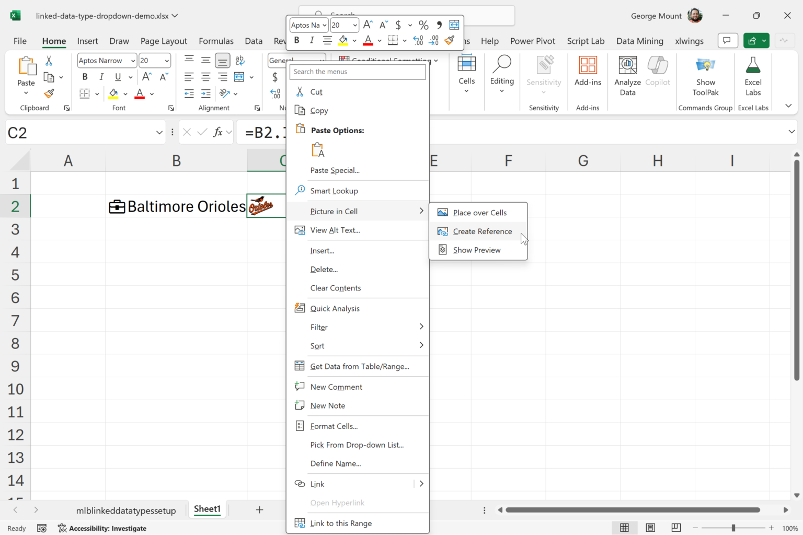
Task: Click the zoom slider handle in status bar
Action: coord(733,528)
